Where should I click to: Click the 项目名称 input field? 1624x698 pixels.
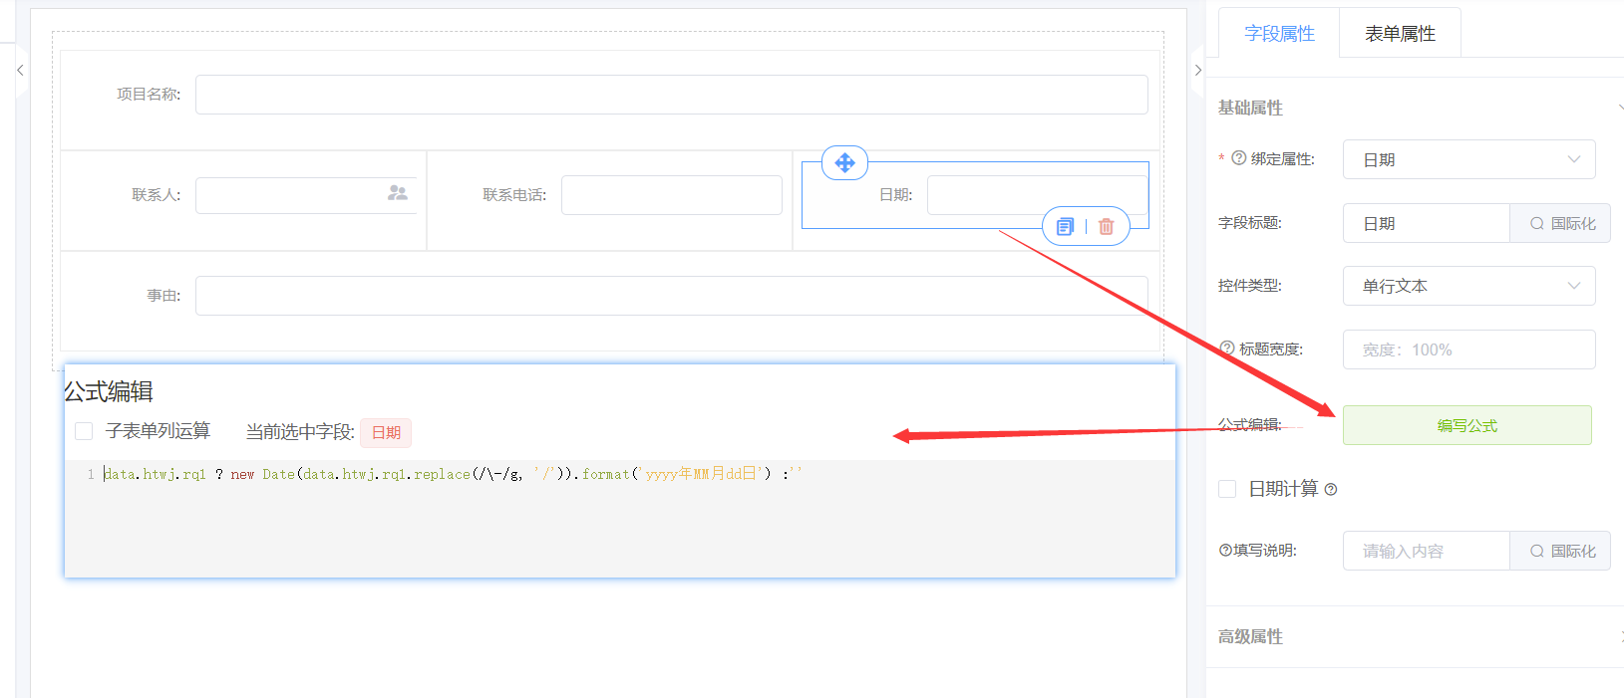coord(672,95)
